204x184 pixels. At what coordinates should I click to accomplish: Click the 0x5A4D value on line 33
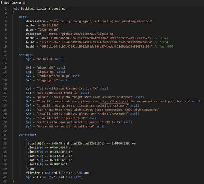57,143
